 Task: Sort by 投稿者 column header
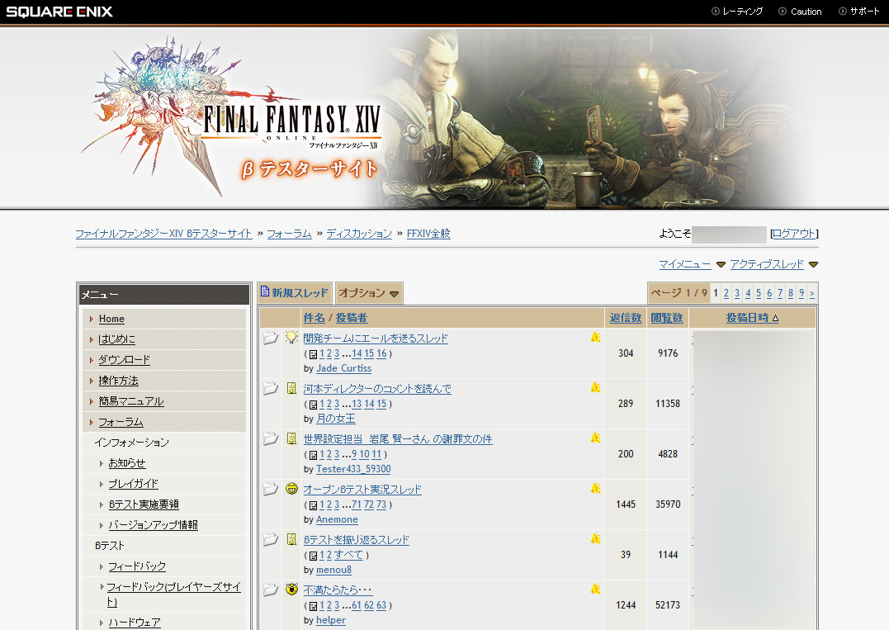(x=352, y=318)
